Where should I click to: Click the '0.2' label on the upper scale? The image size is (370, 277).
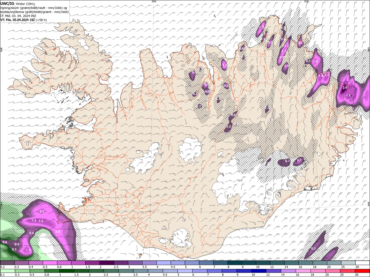pyautogui.click(x=2, y=267)
